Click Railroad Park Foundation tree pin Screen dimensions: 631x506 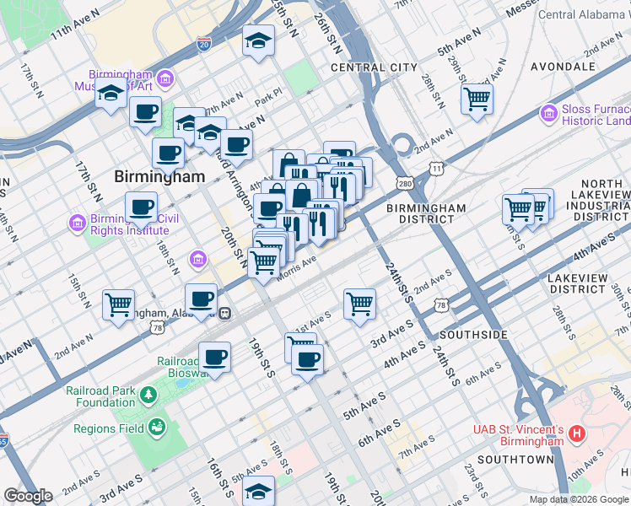click(x=148, y=395)
